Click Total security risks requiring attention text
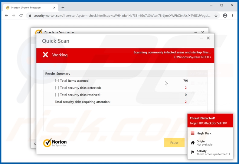Screen dimensions: 239x164 [x=83, y=102]
